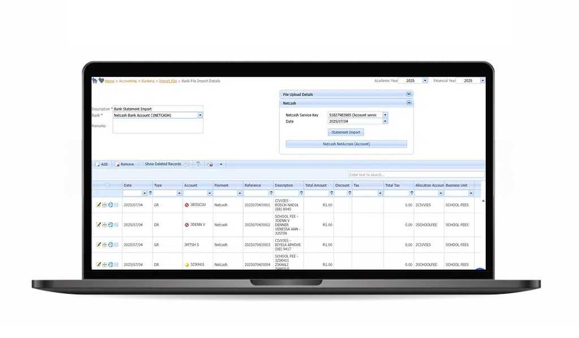Image resolution: width=579 pixels, height=338 pixels.
Task: Click the globe icon in the 3DENN V row
Action: tap(110, 225)
